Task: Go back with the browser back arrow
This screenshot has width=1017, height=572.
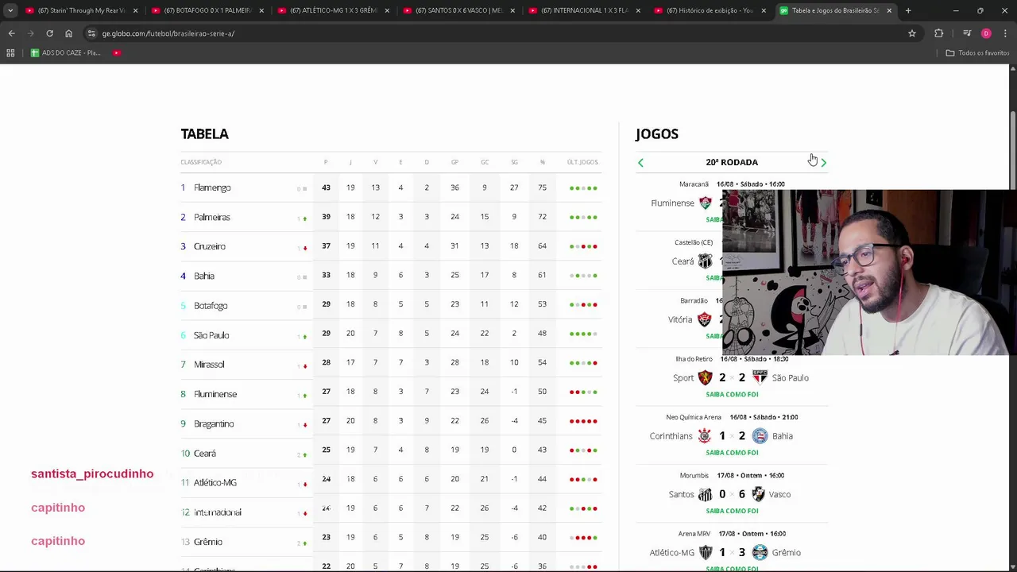Action: 11,33
